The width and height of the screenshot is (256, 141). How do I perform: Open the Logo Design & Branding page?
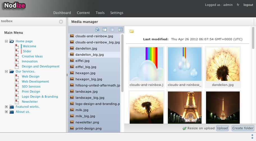(x=40, y=97)
